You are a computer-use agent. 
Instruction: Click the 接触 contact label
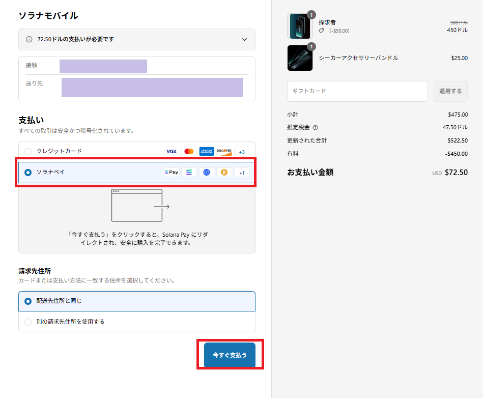[x=32, y=65]
